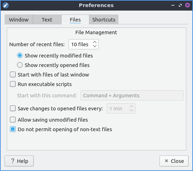This screenshot has width=193, height=171.
Task: Maximize the Preferences window
Action: (180, 5)
